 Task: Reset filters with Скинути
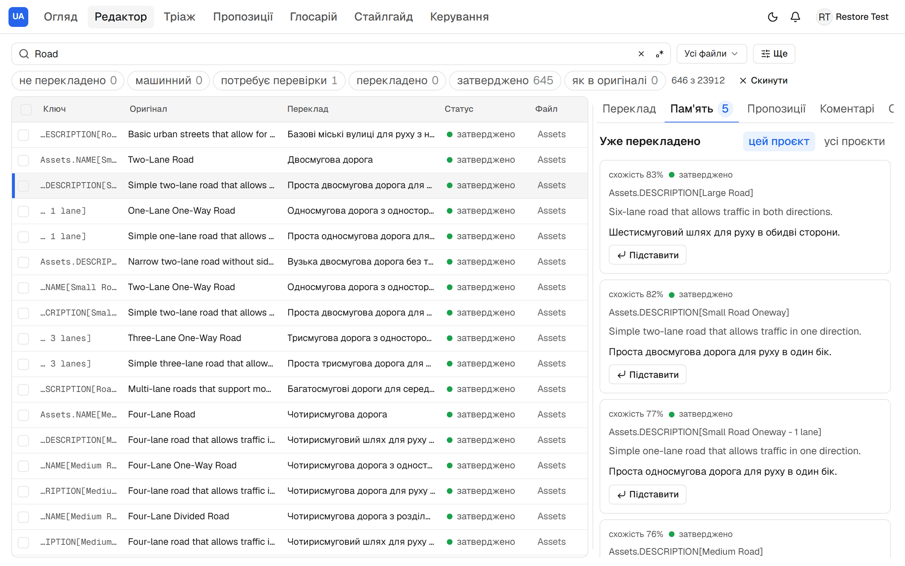point(764,81)
